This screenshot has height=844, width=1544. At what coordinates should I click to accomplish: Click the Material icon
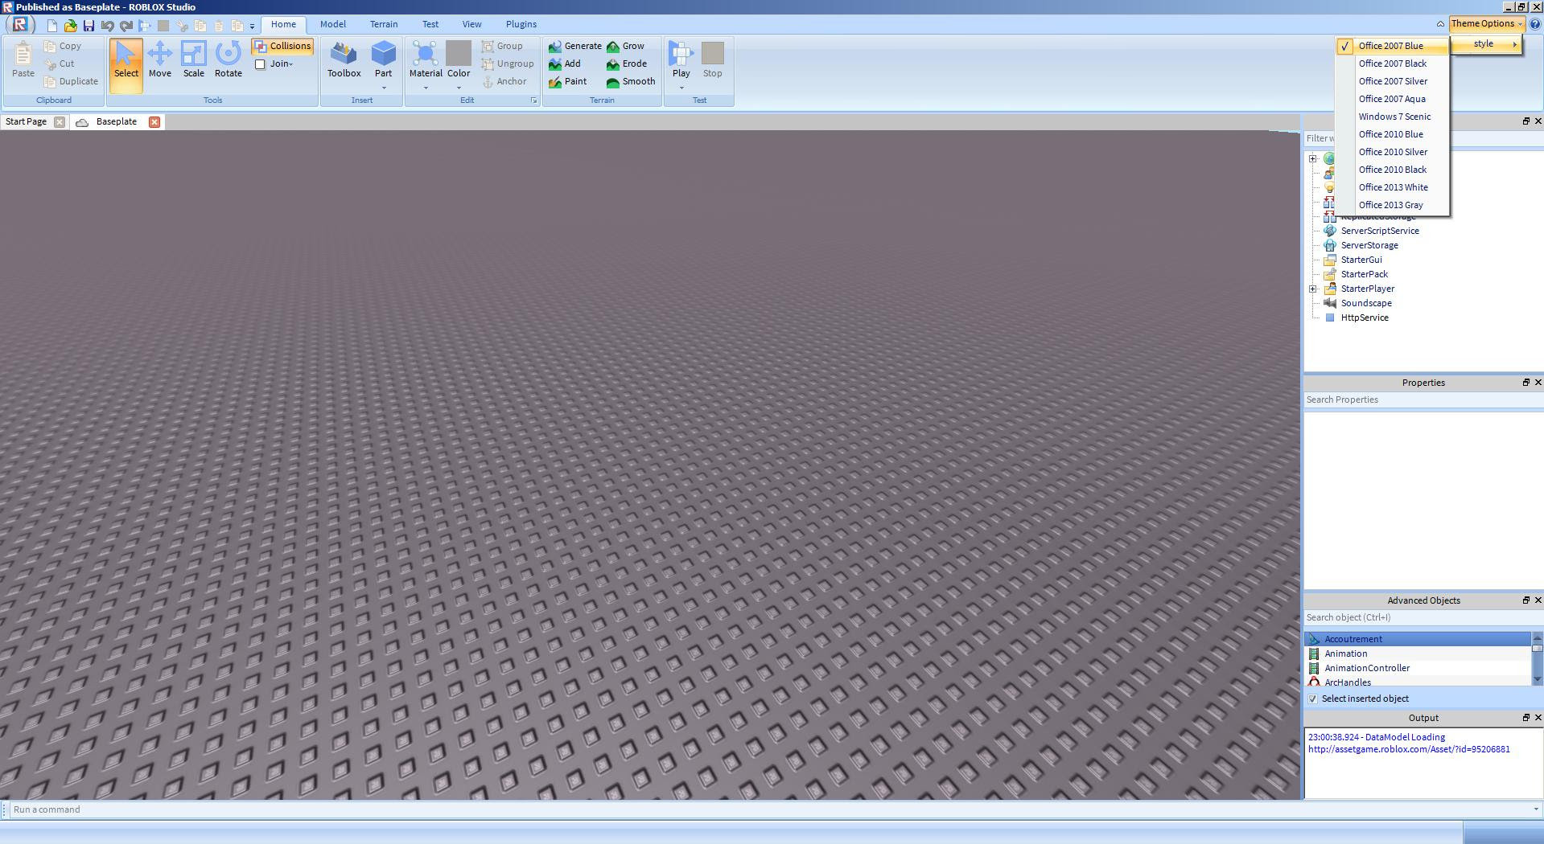click(425, 54)
